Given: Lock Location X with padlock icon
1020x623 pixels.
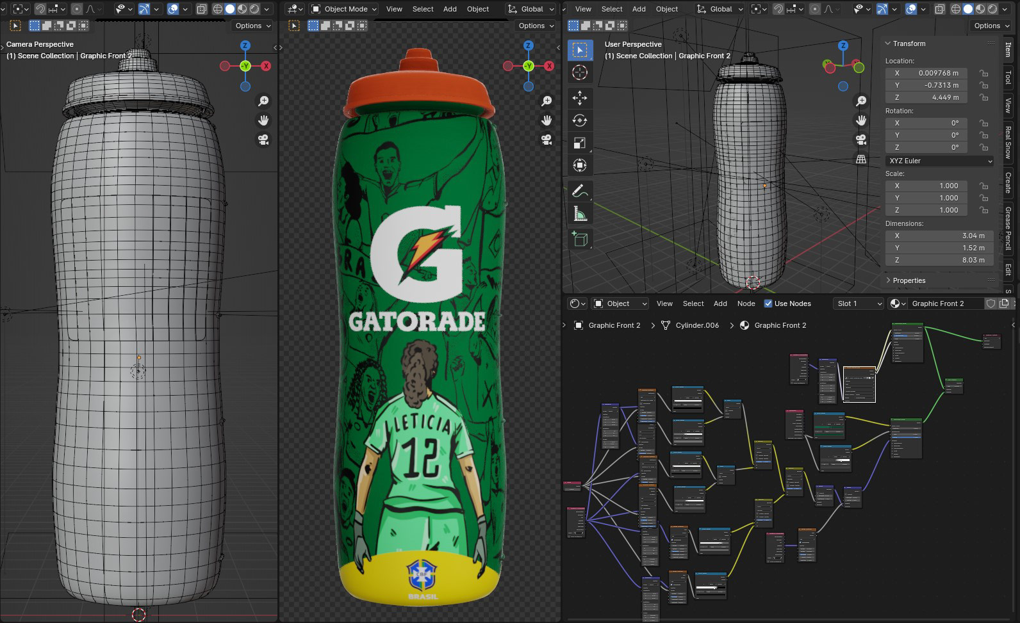Looking at the screenshot, I should click(x=983, y=73).
